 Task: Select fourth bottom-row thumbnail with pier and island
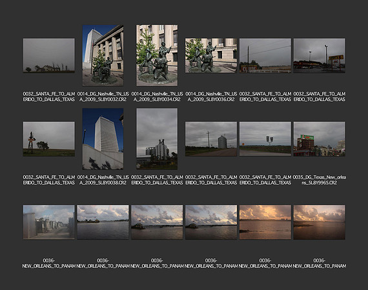pyautogui.click(x=211, y=222)
